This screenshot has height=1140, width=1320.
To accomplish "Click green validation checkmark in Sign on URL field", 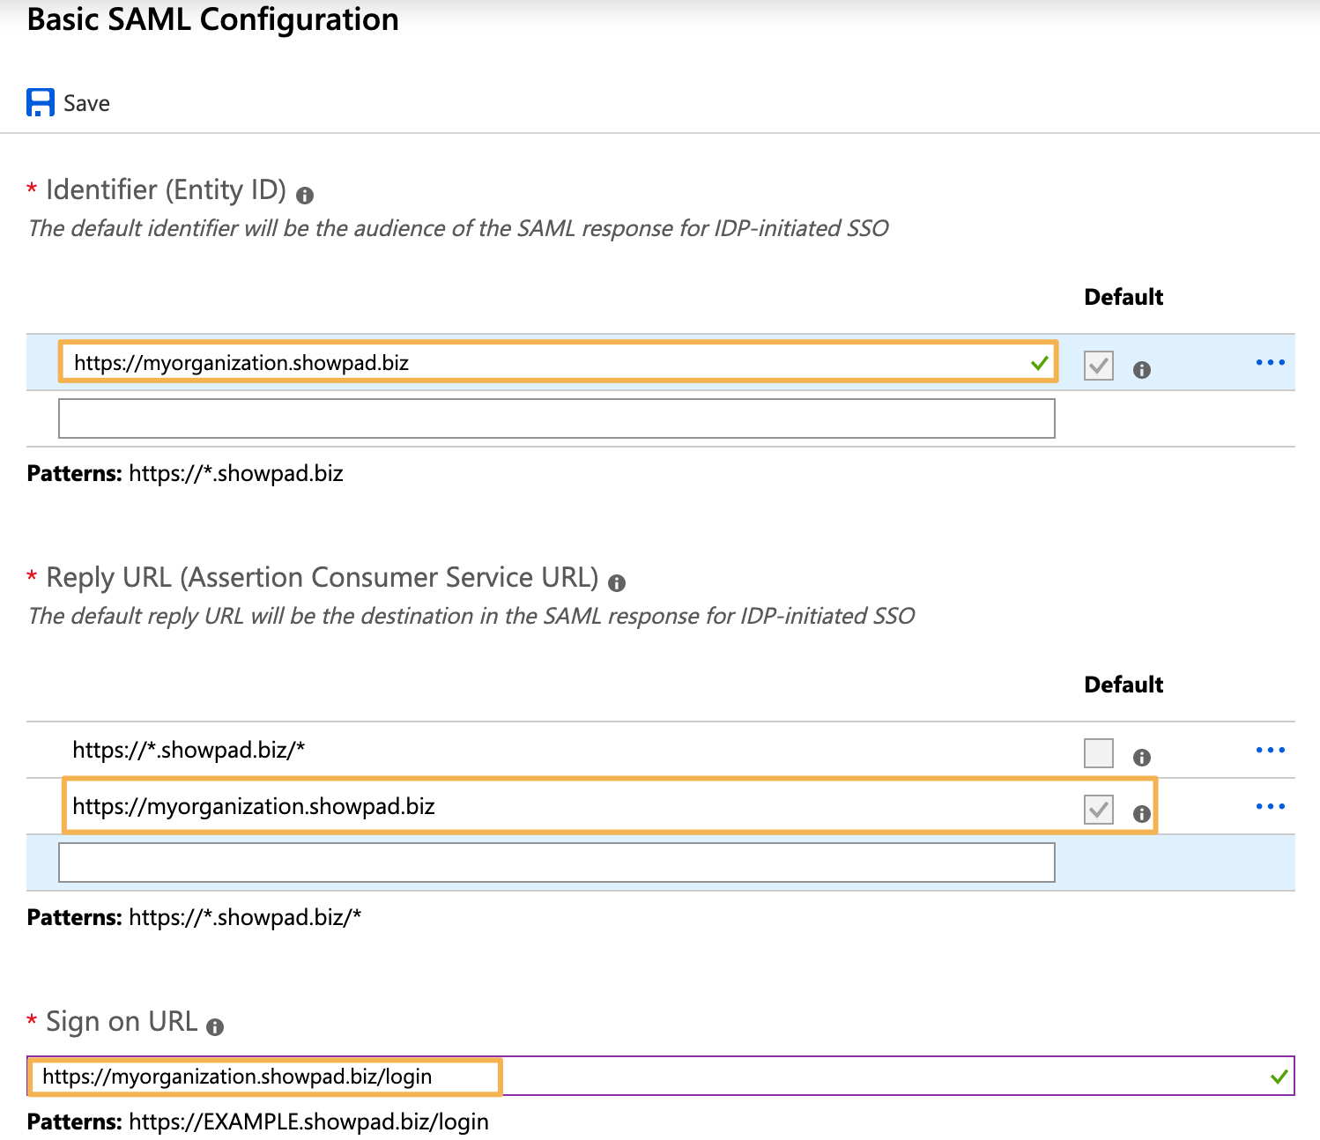I will pyautogui.click(x=1279, y=1077).
